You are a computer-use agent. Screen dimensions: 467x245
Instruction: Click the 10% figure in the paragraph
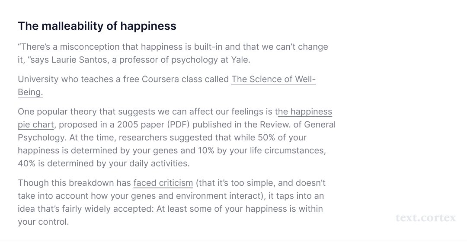coord(206,150)
